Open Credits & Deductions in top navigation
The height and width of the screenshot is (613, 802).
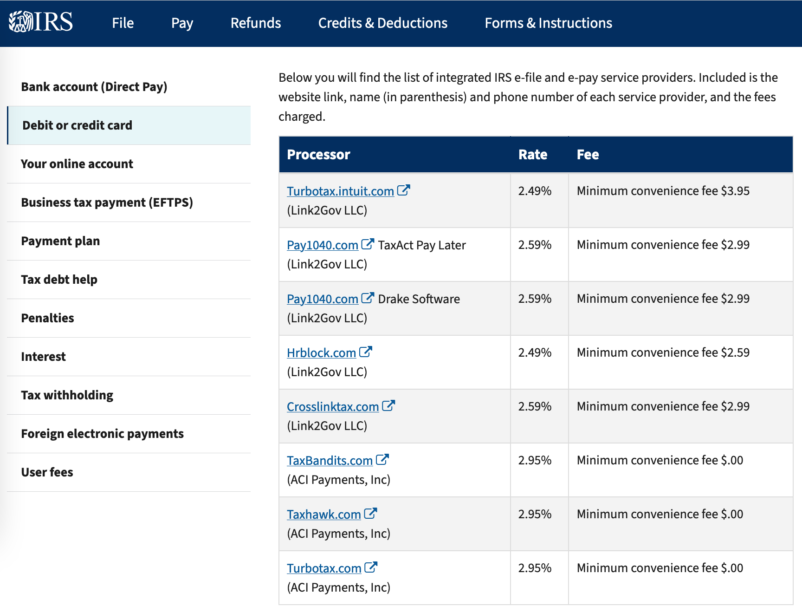tap(382, 23)
